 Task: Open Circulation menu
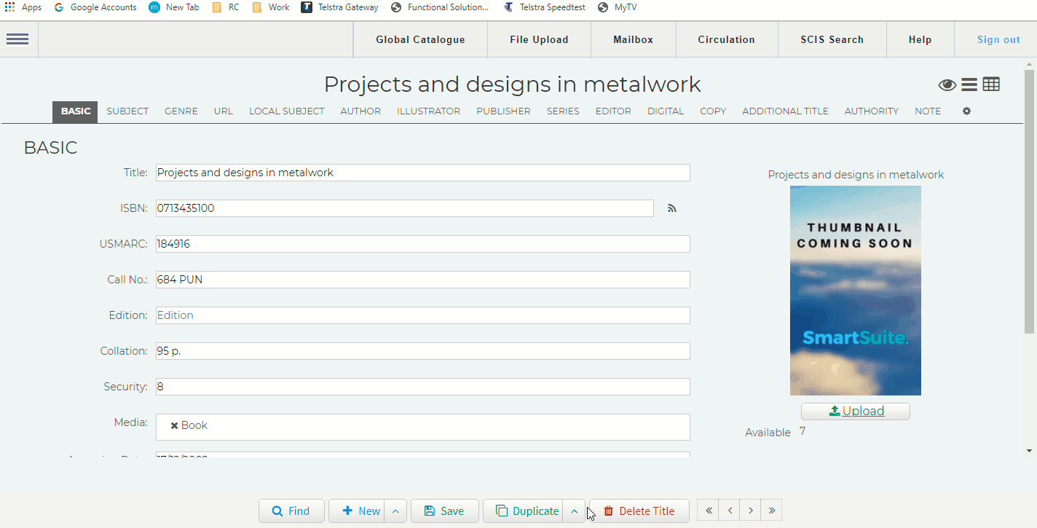click(726, 40)
